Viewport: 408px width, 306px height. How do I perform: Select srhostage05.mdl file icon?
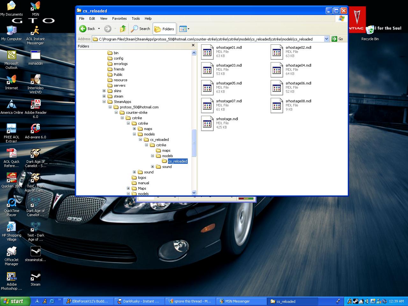(207, 87)
